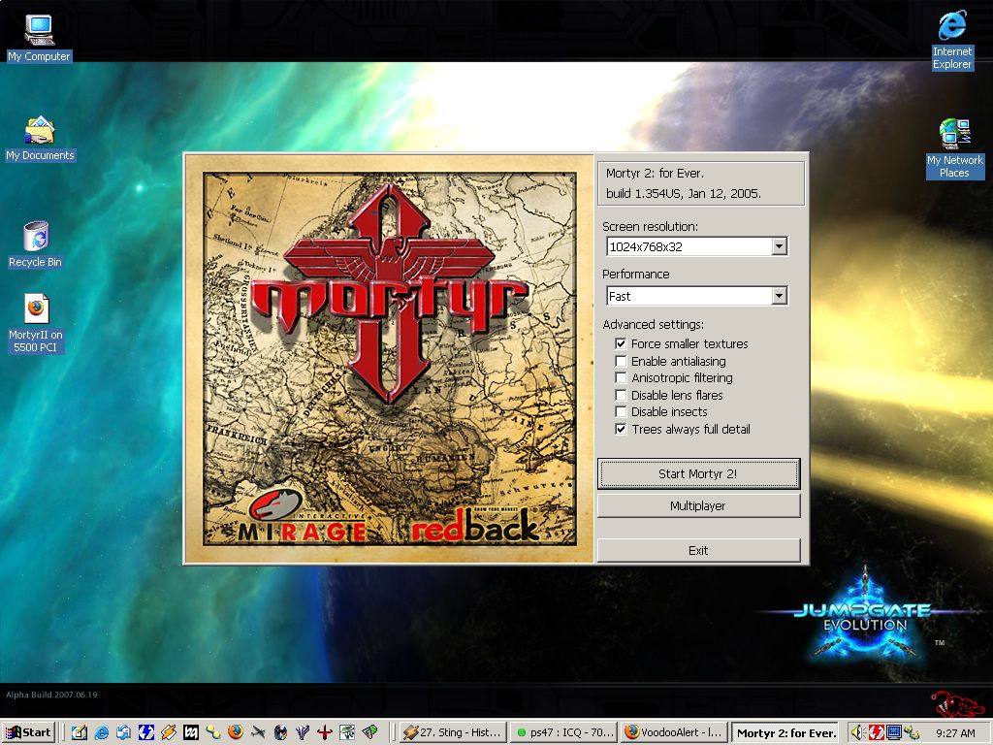Click the red lightning system tray icon
Image resolution: width=993 pixels, height=745 pixels.
[x=876, y=732]
